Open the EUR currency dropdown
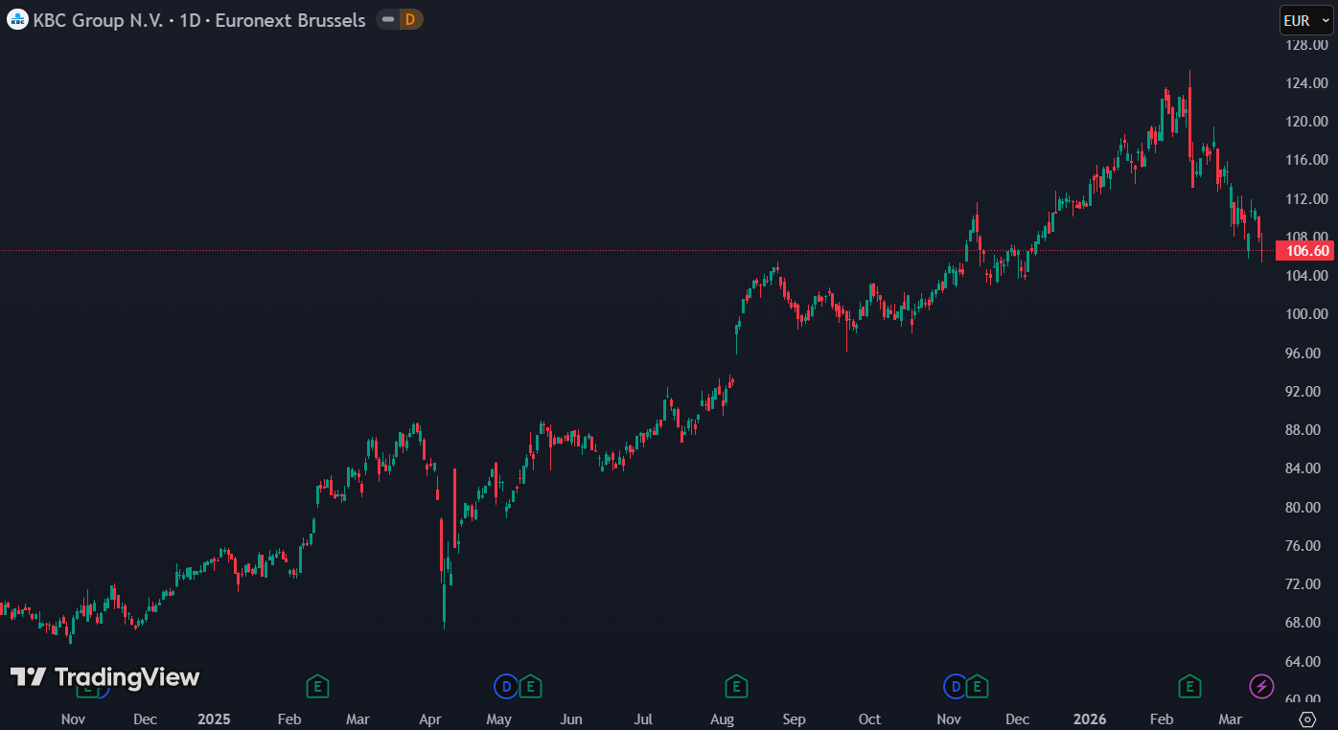This screenshot has width=1338, height=730. (x=1306, y=20)
